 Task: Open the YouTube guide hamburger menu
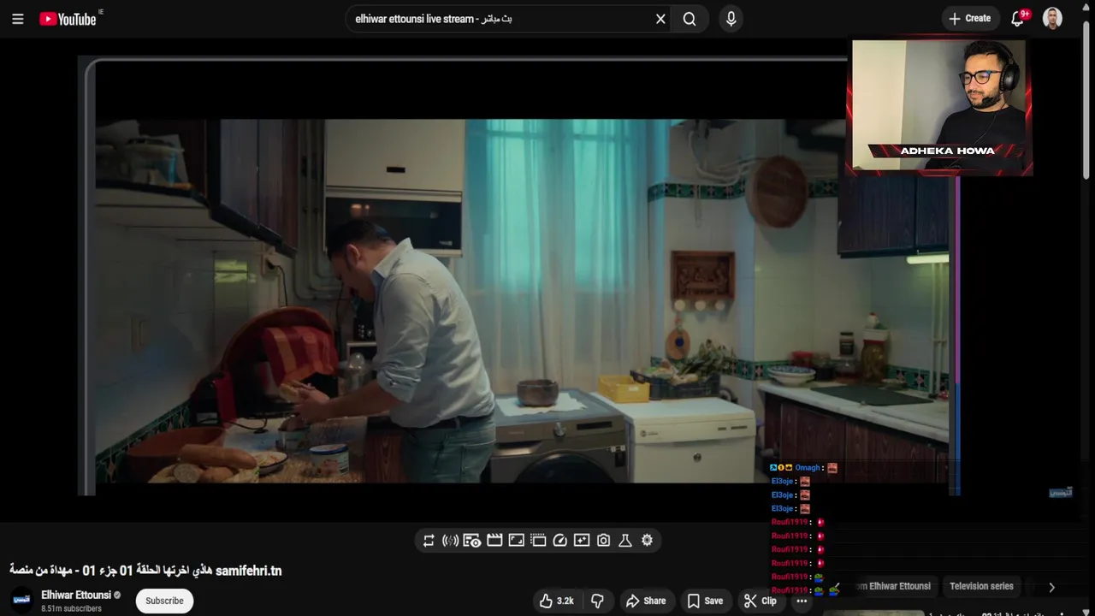tap(17, 19)
